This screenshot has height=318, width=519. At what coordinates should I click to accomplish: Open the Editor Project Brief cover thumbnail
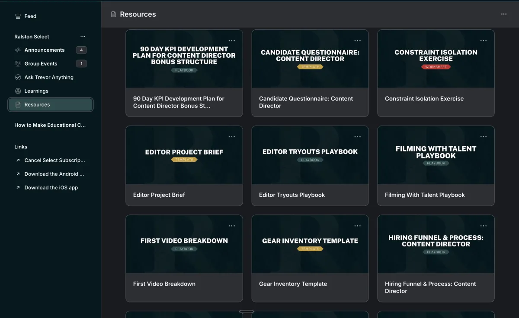[184, 155]
